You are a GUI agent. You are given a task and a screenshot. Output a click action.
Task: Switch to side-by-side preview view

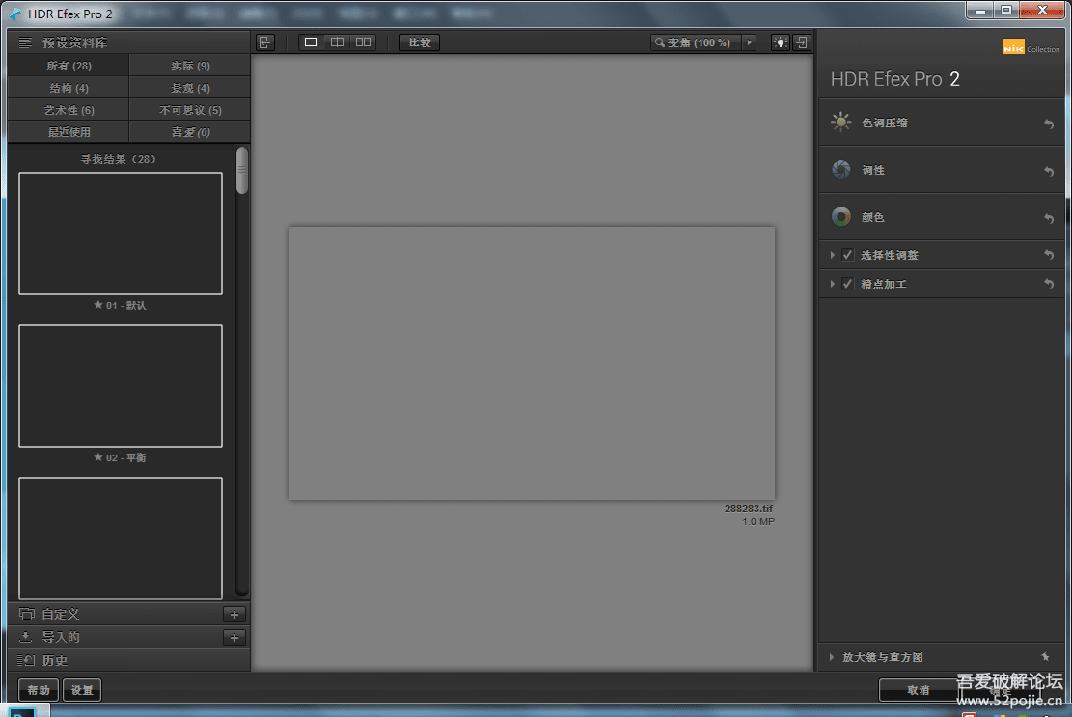coord(363,42)
